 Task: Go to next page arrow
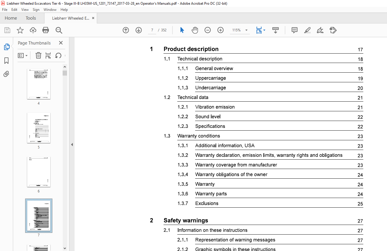(139, 30)
